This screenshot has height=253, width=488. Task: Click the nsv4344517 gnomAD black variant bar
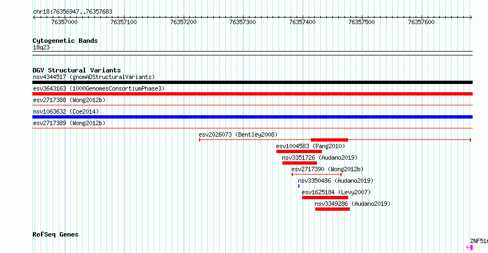252,82
